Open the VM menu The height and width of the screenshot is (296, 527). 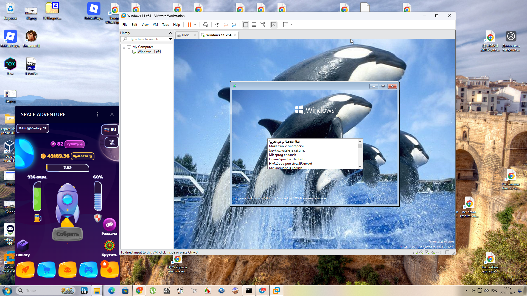click(x=155, y=25)
